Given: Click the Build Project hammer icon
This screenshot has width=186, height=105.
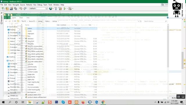Looking at the screenshot, I should 56,8.
